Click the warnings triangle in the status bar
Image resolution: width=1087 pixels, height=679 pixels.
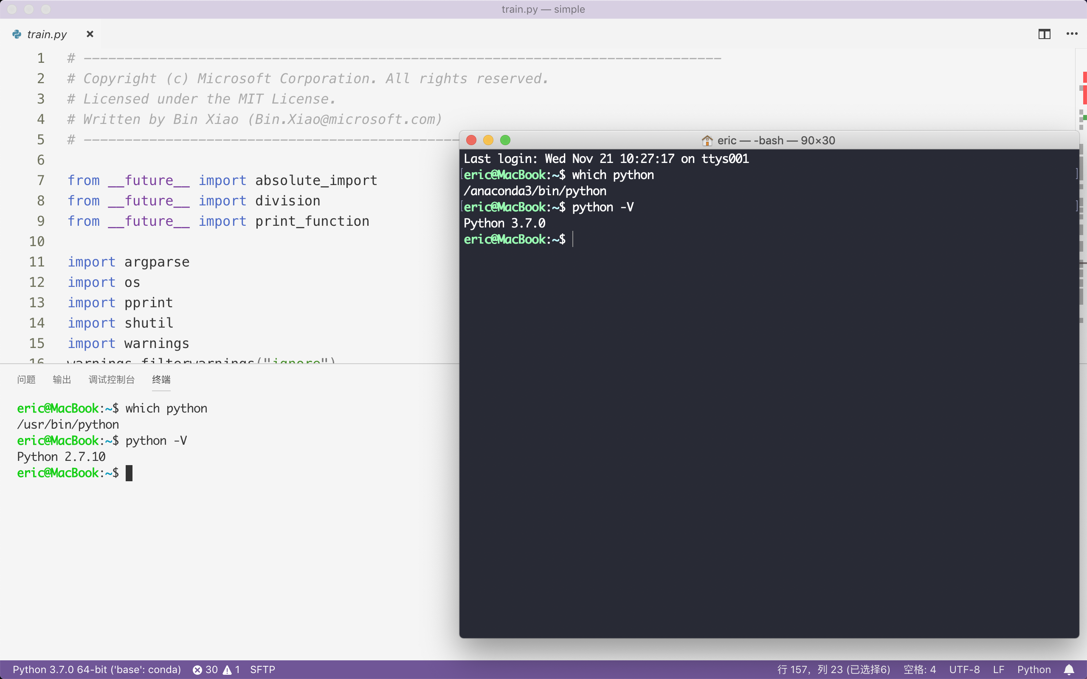(228, 670)
